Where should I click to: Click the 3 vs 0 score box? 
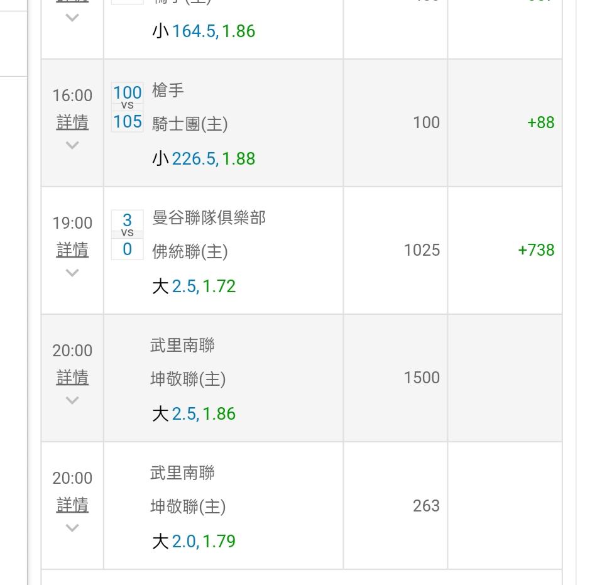(x=128, y=235)
